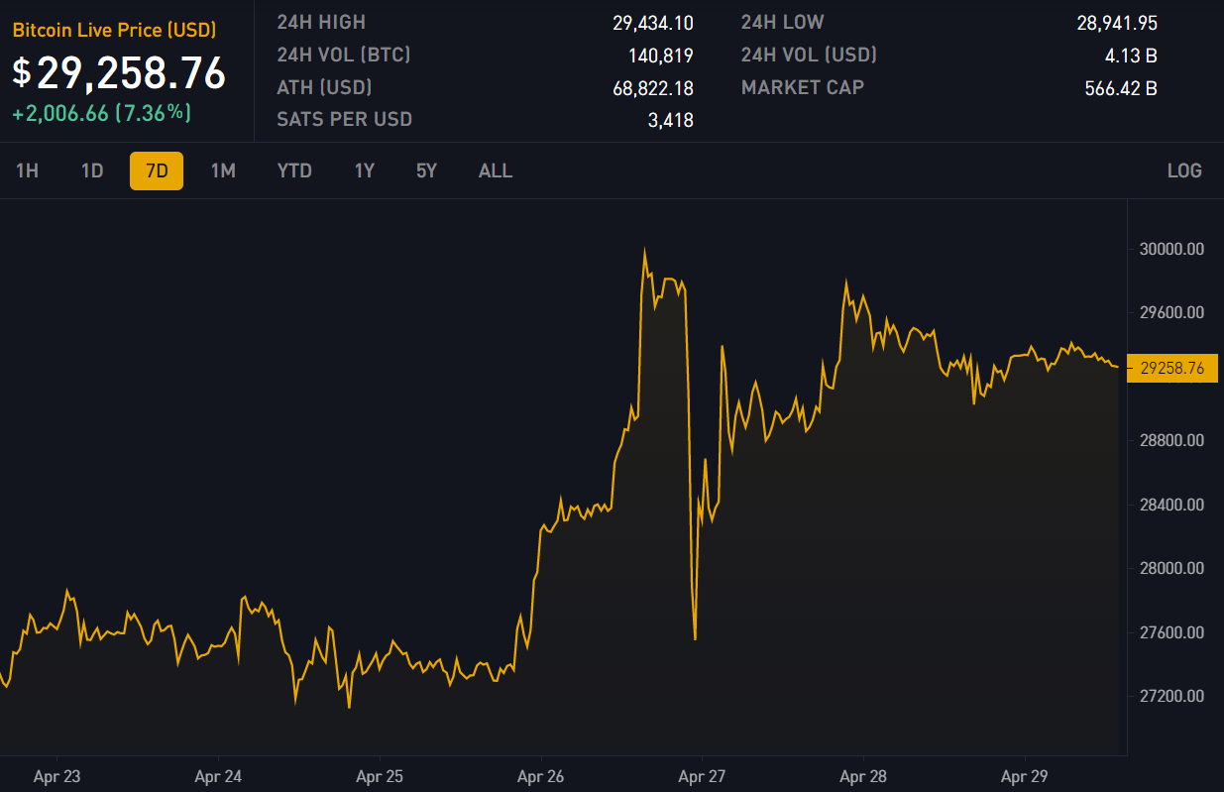Open the 5Y chart view

coord(425,170)
